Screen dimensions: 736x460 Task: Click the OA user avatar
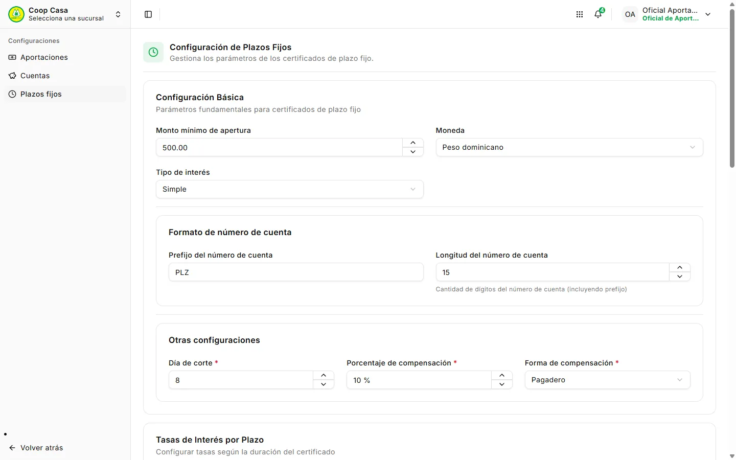(630, 14)
